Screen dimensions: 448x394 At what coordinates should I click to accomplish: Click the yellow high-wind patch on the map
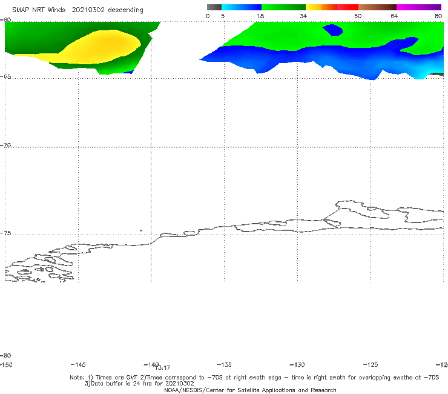(100, 47)
